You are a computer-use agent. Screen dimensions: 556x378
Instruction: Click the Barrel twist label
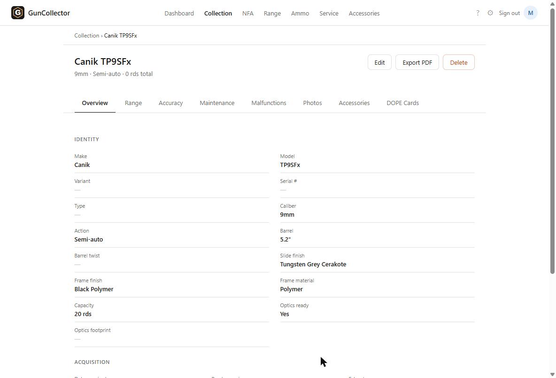(87, 256)
